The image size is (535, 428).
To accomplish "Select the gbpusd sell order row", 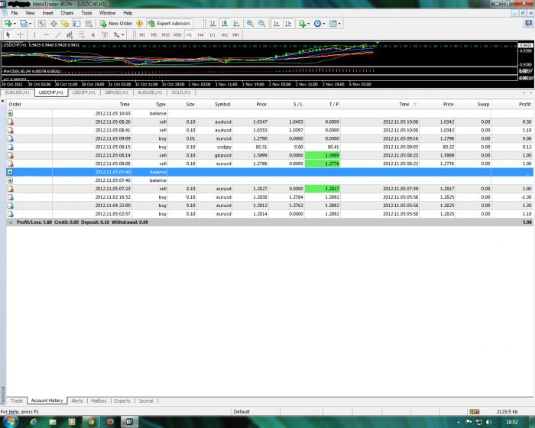I will click(x=270, y=155).
